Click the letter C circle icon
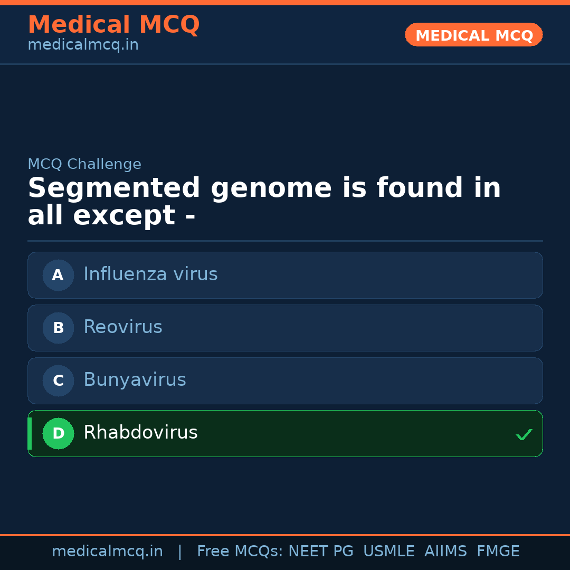 pyautogui.click(x=58, y=381)
